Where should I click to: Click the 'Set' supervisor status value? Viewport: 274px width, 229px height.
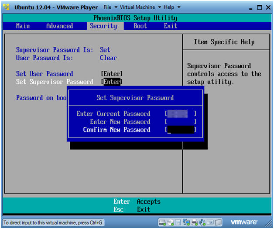pos(105,50)
